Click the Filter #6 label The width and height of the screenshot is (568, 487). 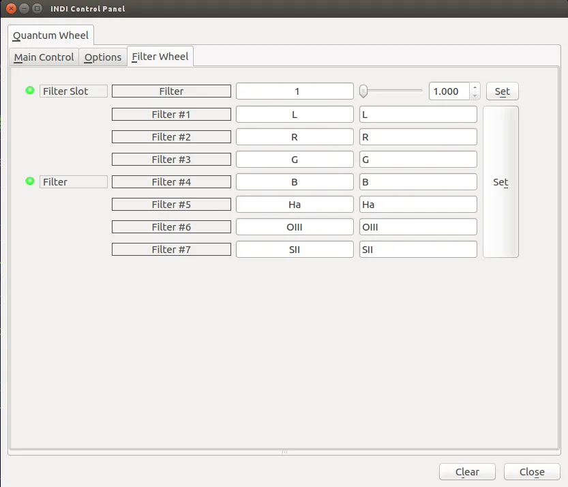(171, 227)
